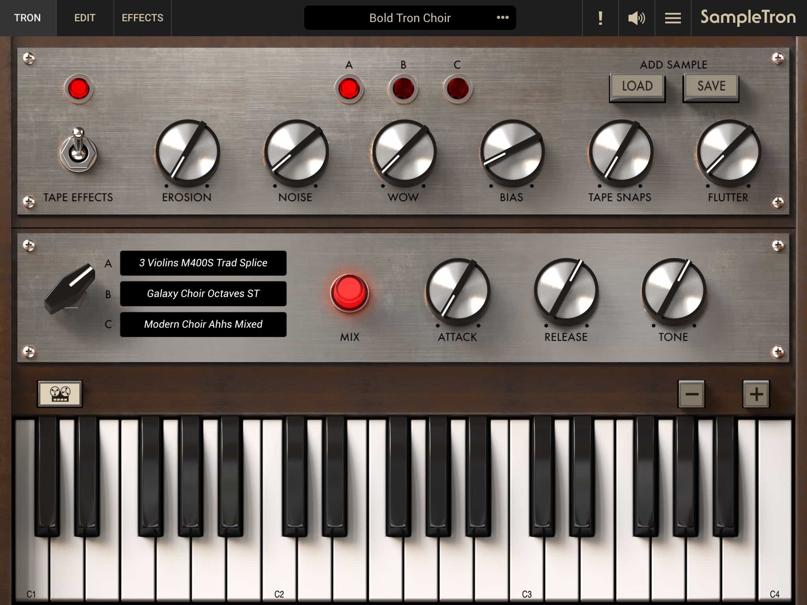Switch to the EDIT tab
This screenshot has height=605, width=807.
coord(85,18)
